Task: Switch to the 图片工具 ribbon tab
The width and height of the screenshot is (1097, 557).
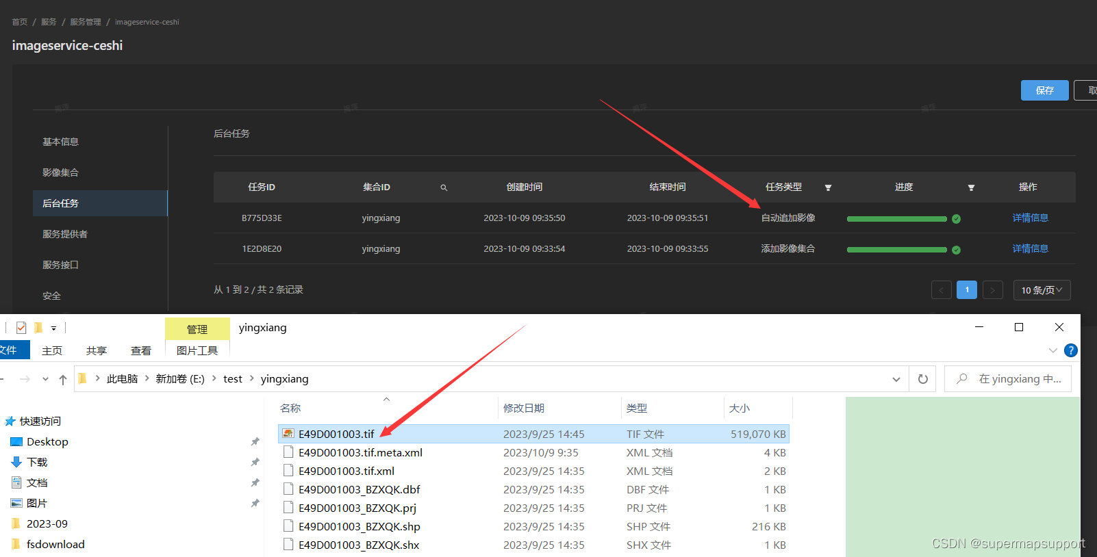Action: point(197,350)
